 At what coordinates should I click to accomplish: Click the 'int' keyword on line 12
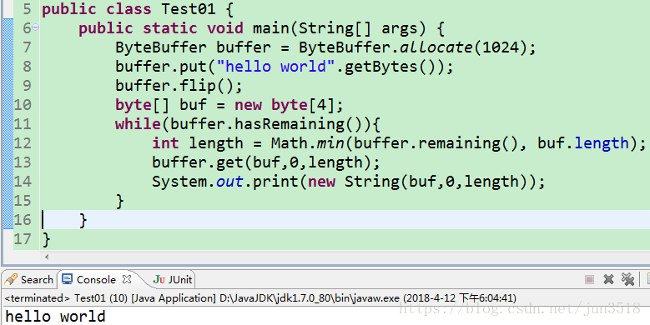click(165, 142)
